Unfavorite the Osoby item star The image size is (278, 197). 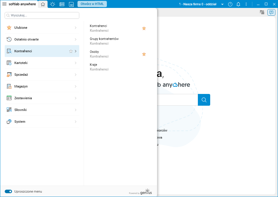pyautogui.click(x=144, y=54)
